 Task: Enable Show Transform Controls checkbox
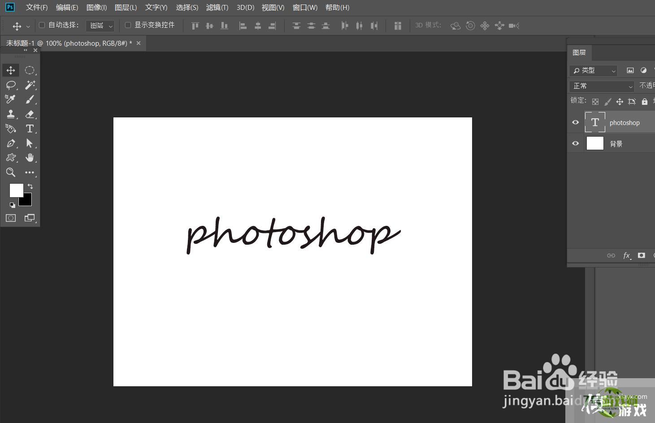(128, 25)
